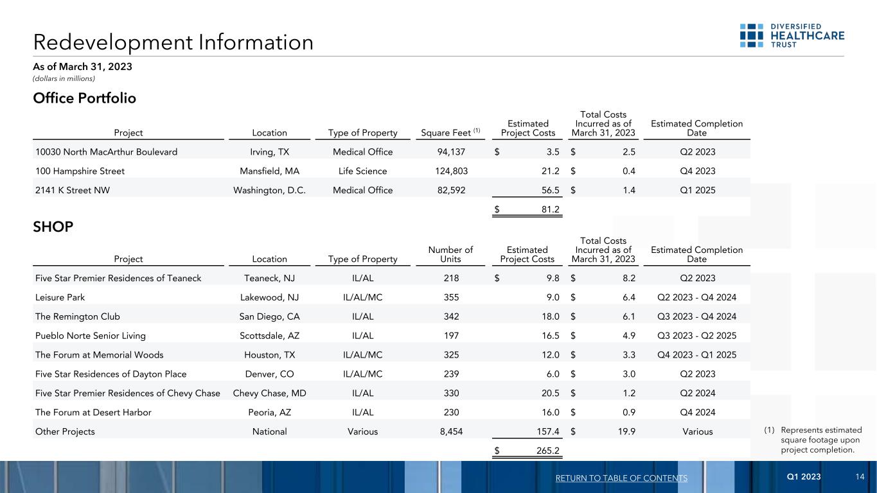Click the Pueblo Norte Senior Living entry
This screenshot has width=877, height=493.
click(x=91, y=336)
